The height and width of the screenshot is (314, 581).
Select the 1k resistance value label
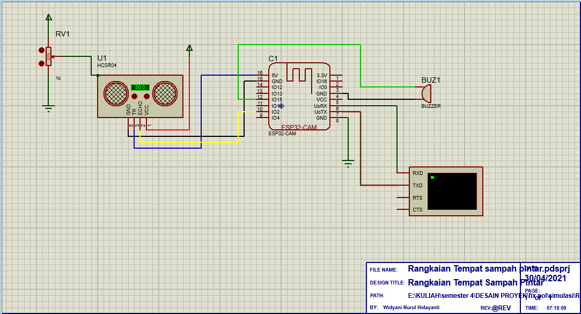click(58, 78)
